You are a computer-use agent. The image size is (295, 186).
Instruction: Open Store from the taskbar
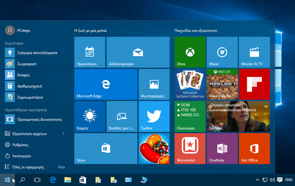tap(83, 180)
